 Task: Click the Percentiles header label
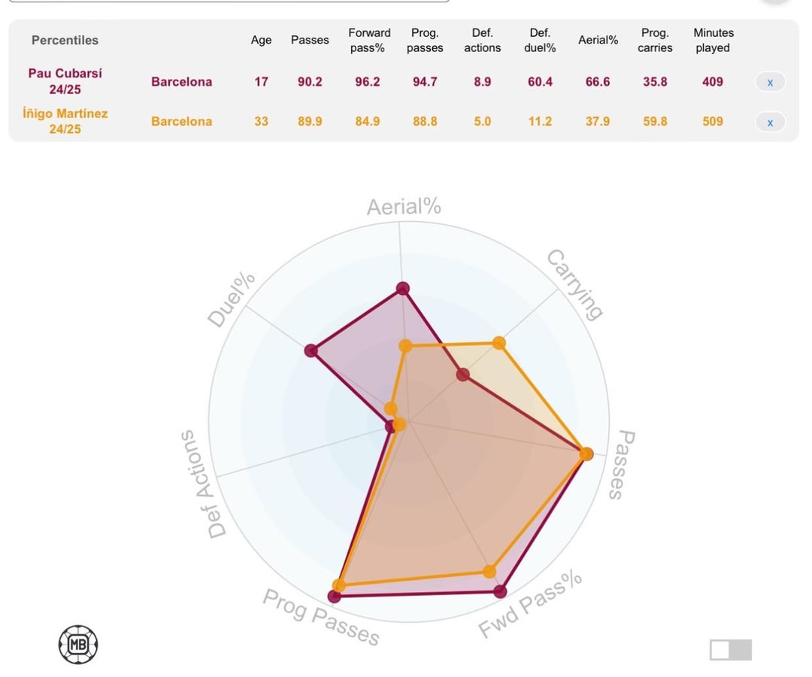(65, 40)
